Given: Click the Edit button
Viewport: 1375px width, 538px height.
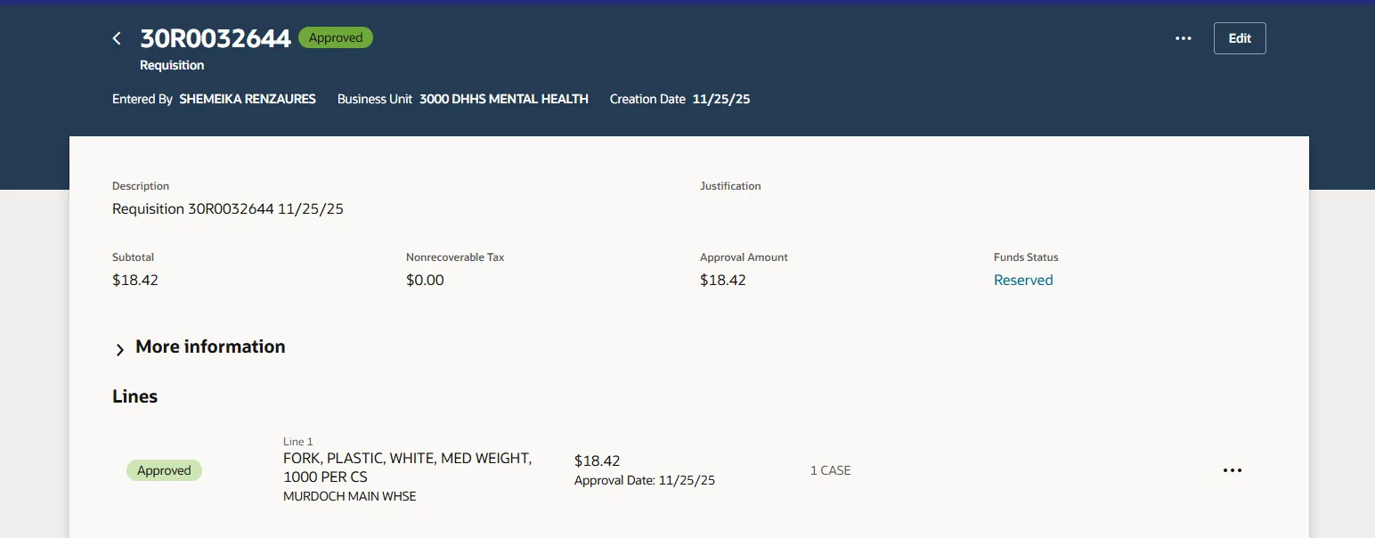Looking at the screenshot, I should coord(1239,38).
